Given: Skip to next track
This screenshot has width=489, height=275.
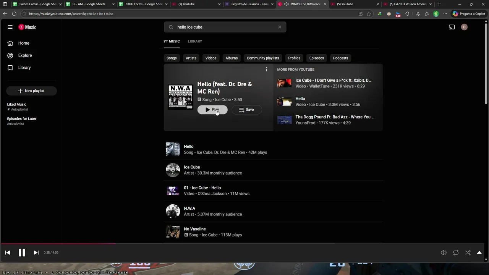Looking at the screenshot, I should [x=36, y=252].
